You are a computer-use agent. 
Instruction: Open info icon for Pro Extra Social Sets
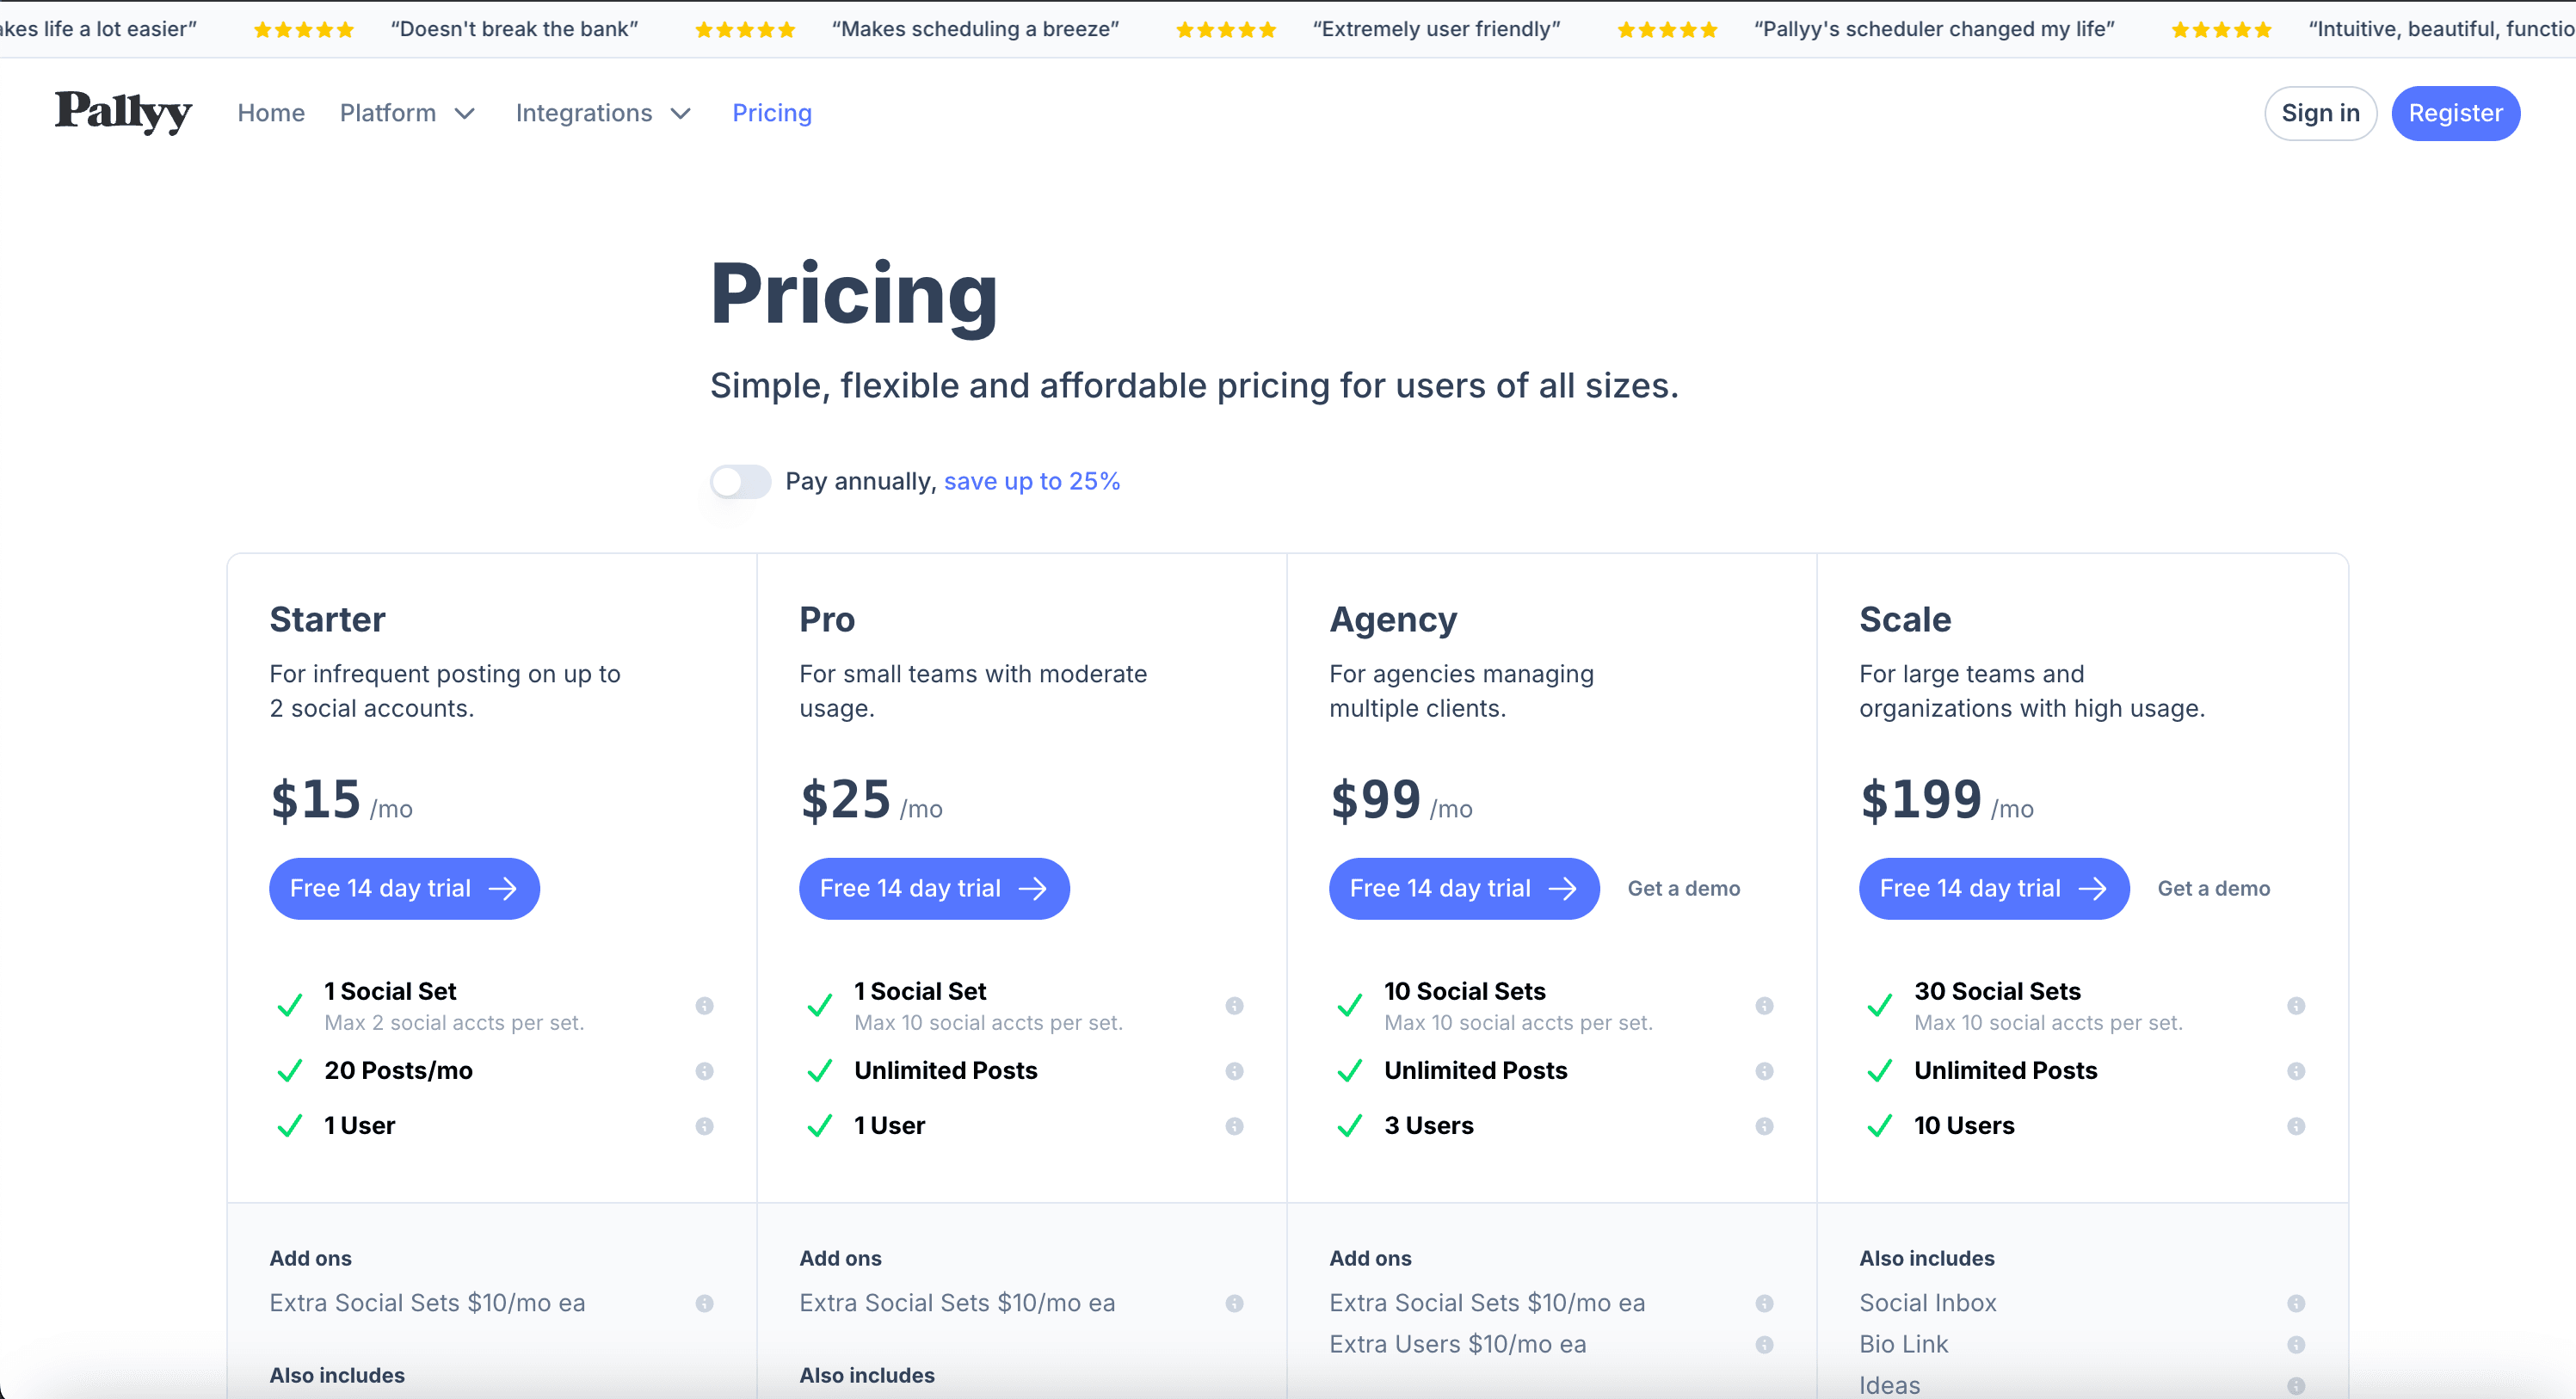(1235, 1303)
